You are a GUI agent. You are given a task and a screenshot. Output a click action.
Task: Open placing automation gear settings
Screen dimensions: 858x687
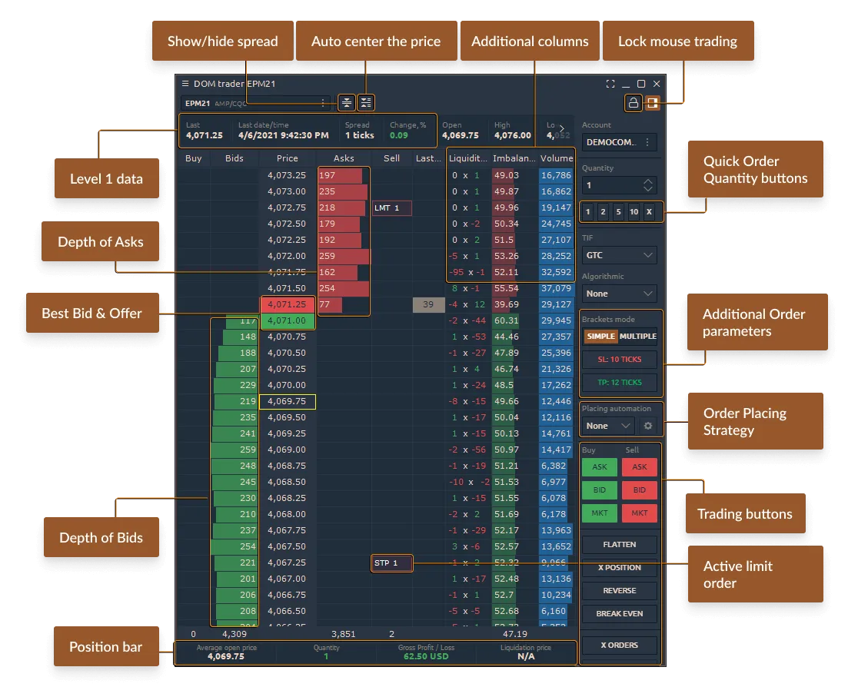648,426
